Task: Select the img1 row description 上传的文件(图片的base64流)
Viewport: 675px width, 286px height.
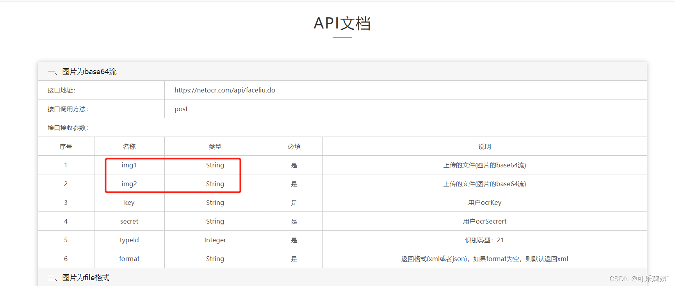Action: 484,165
